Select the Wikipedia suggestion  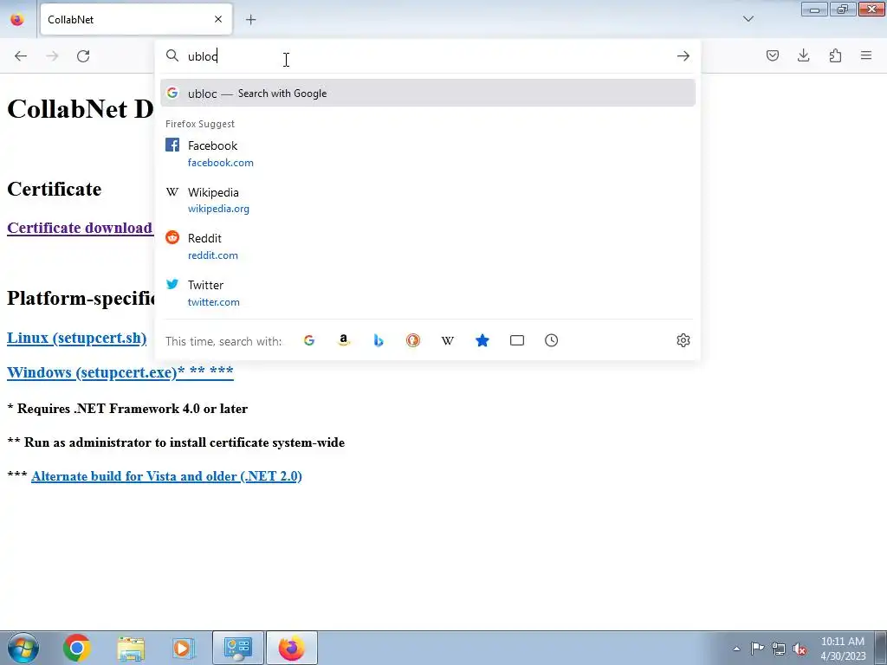pos(428,200)
